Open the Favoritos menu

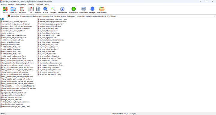[x=31, y=4]
